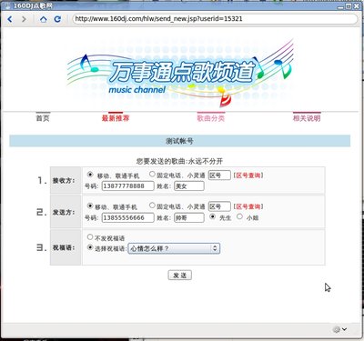Click the receiver's 区号 area code field

(219, 176)
